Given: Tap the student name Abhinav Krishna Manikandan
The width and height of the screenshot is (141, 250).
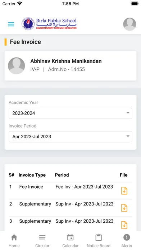Looking at the screenshot, I should coord(66,61).
